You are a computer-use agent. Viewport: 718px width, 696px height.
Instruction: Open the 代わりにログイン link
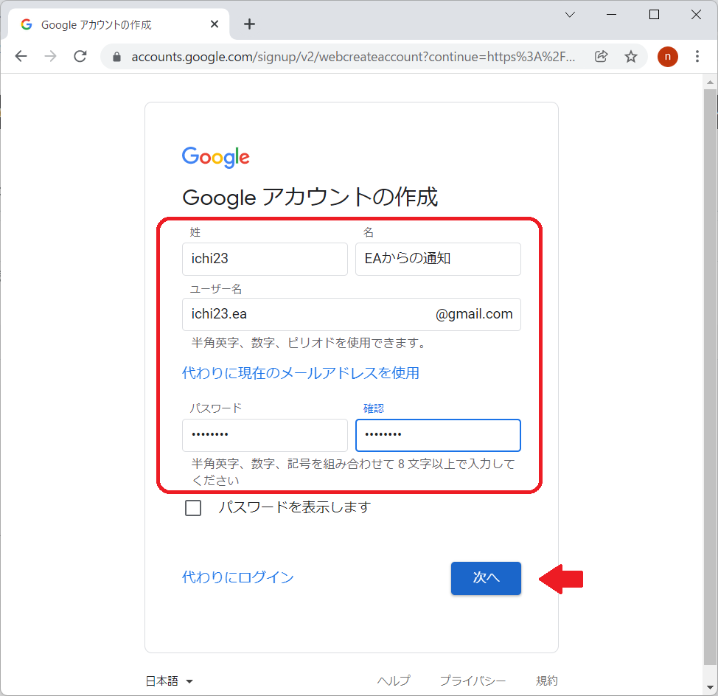tap(238, 577)
